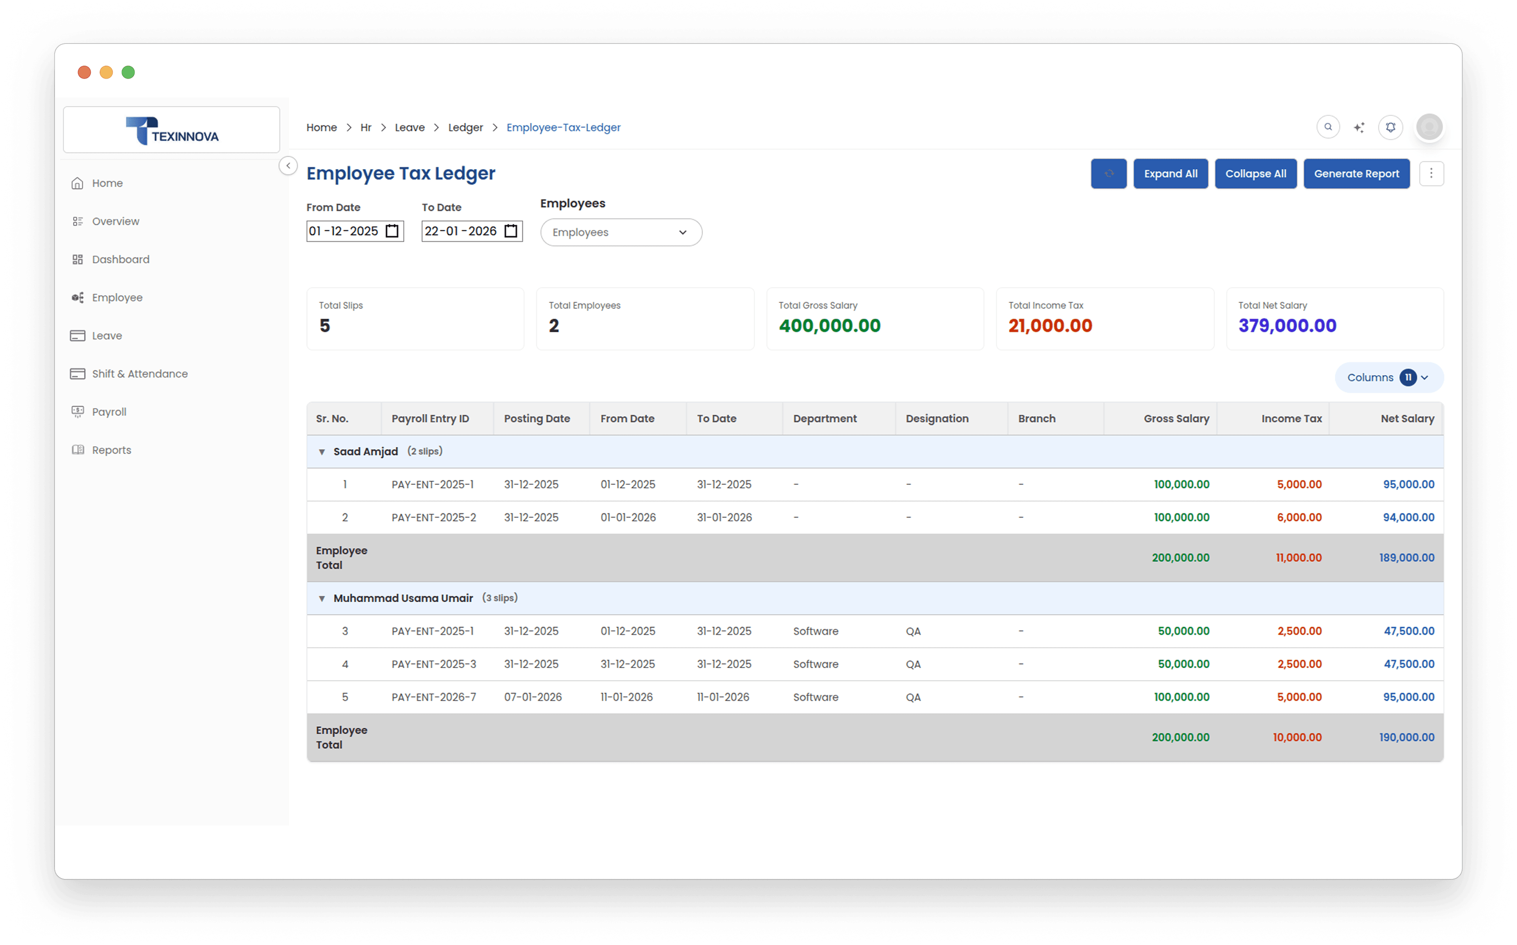This screenshot has width=1517, height=945.
Task: Go to Leave via the breadcrumb
Action: coord(409,127)
